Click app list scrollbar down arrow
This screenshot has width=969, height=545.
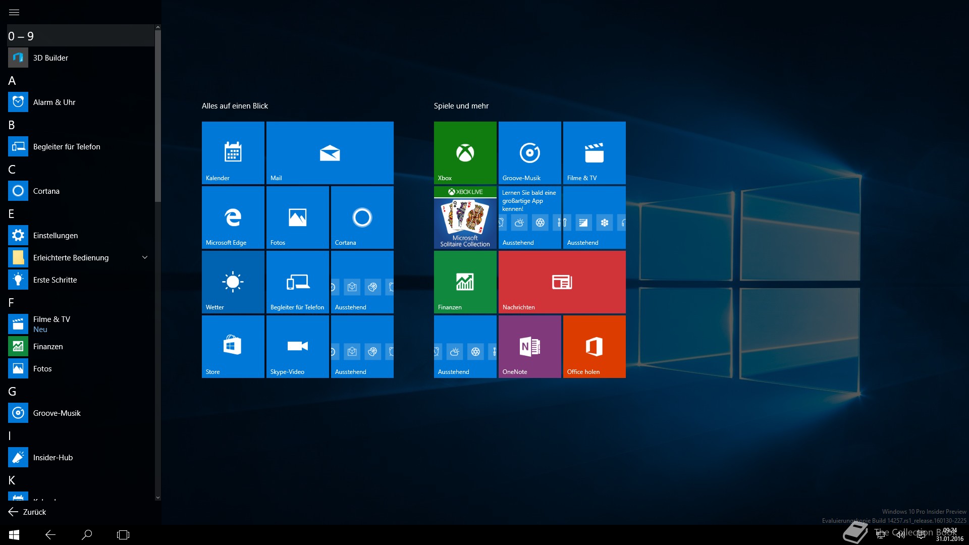158,498
